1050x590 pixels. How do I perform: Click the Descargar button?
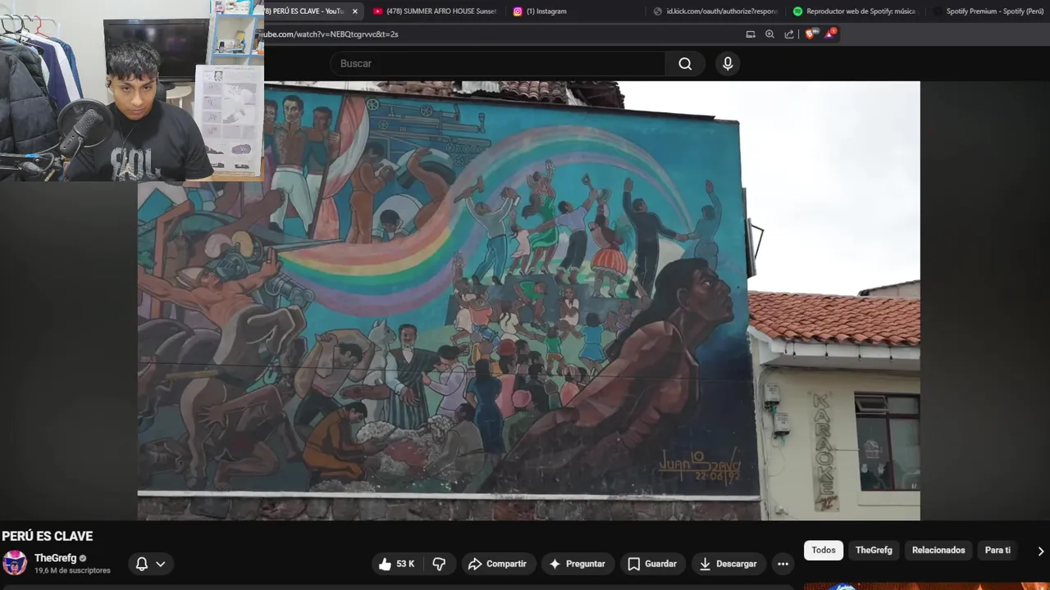[x=728, y=564]
